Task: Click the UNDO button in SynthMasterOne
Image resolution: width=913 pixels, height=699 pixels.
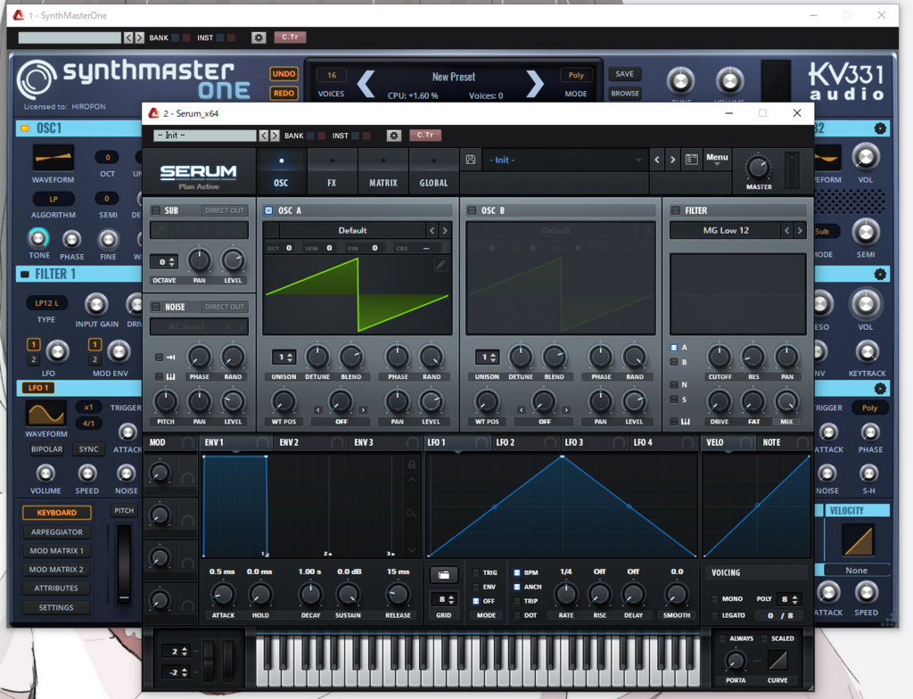Action: pyautogui.click(x=284, y=74)
